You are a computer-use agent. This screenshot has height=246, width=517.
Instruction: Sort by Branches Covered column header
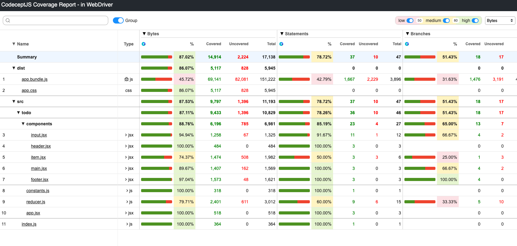tap(473, 44)
